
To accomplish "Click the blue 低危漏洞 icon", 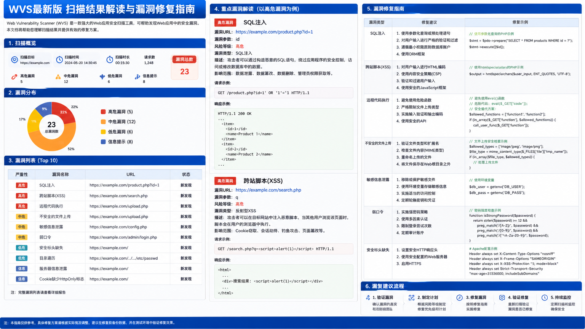I will [x=102, y=77].
